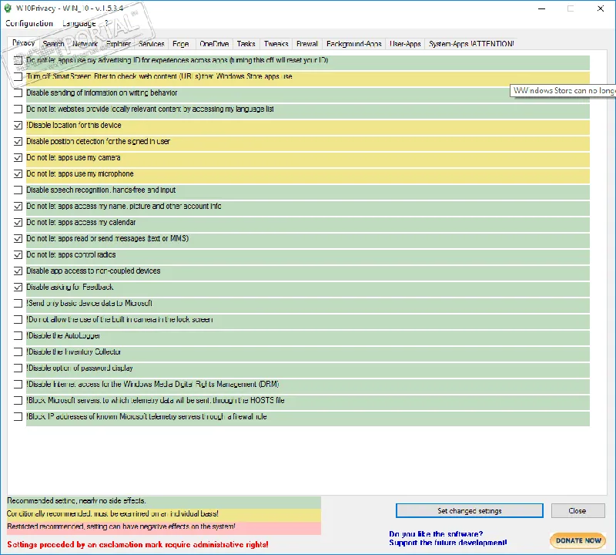Check '!Disable the AutoLogger' option
Image resolution: width=616 pixels, height=555 pixels.
pos(18,336)
